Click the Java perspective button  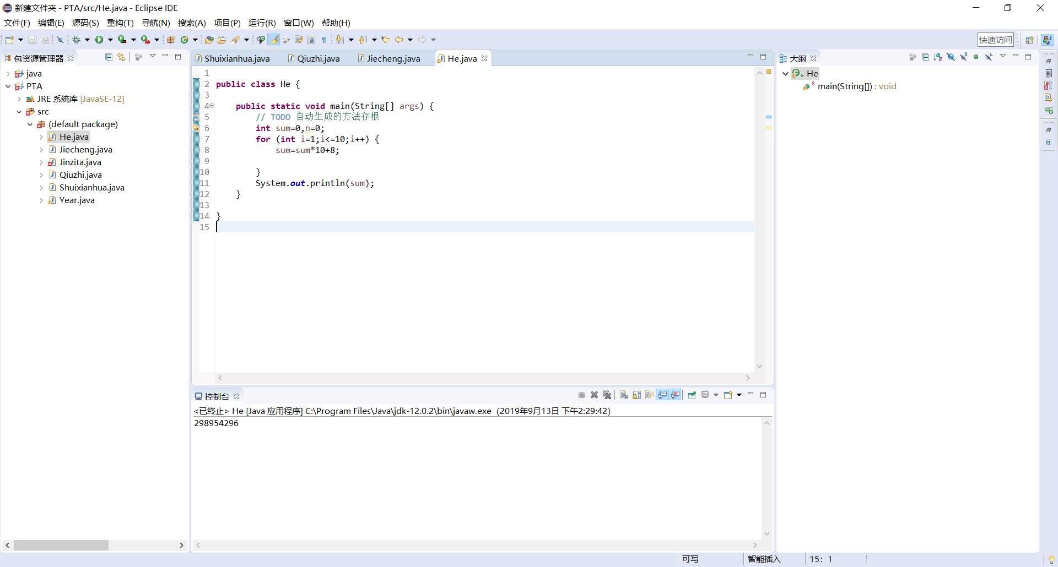coord(1047,40)
